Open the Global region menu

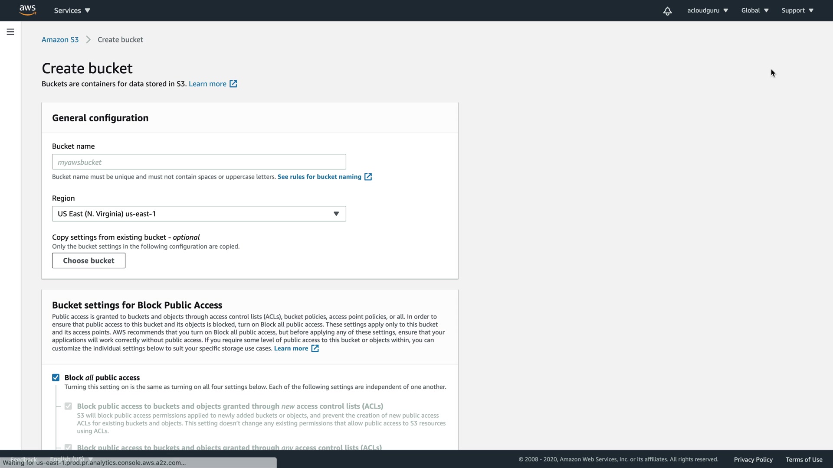tap(754, 10)
